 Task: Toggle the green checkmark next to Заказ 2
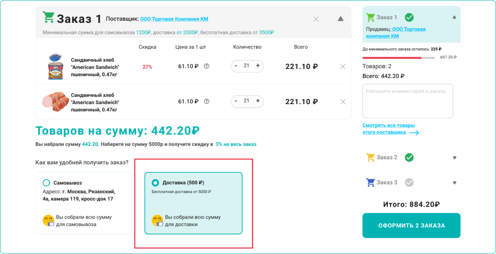[x=409, y=157]
